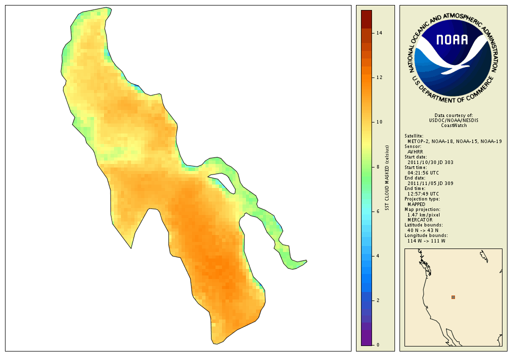Click the color scale label '0'
This screenshot has height=356, width=512.
tap(378, 345)
